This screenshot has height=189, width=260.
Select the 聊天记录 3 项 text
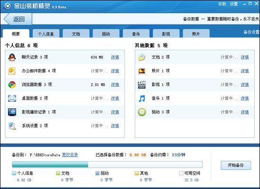tap(35, 57)
